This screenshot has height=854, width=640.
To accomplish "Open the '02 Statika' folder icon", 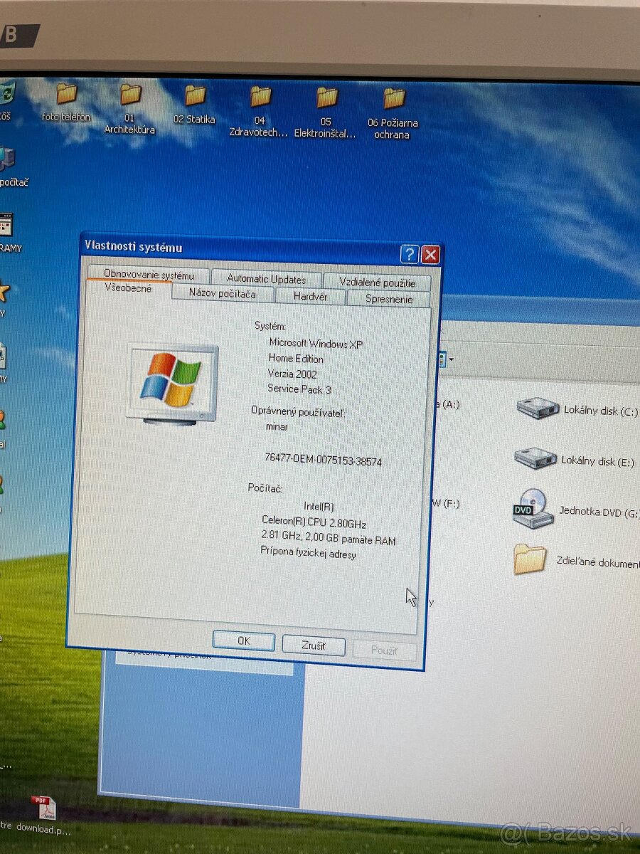I will point(194,96).
